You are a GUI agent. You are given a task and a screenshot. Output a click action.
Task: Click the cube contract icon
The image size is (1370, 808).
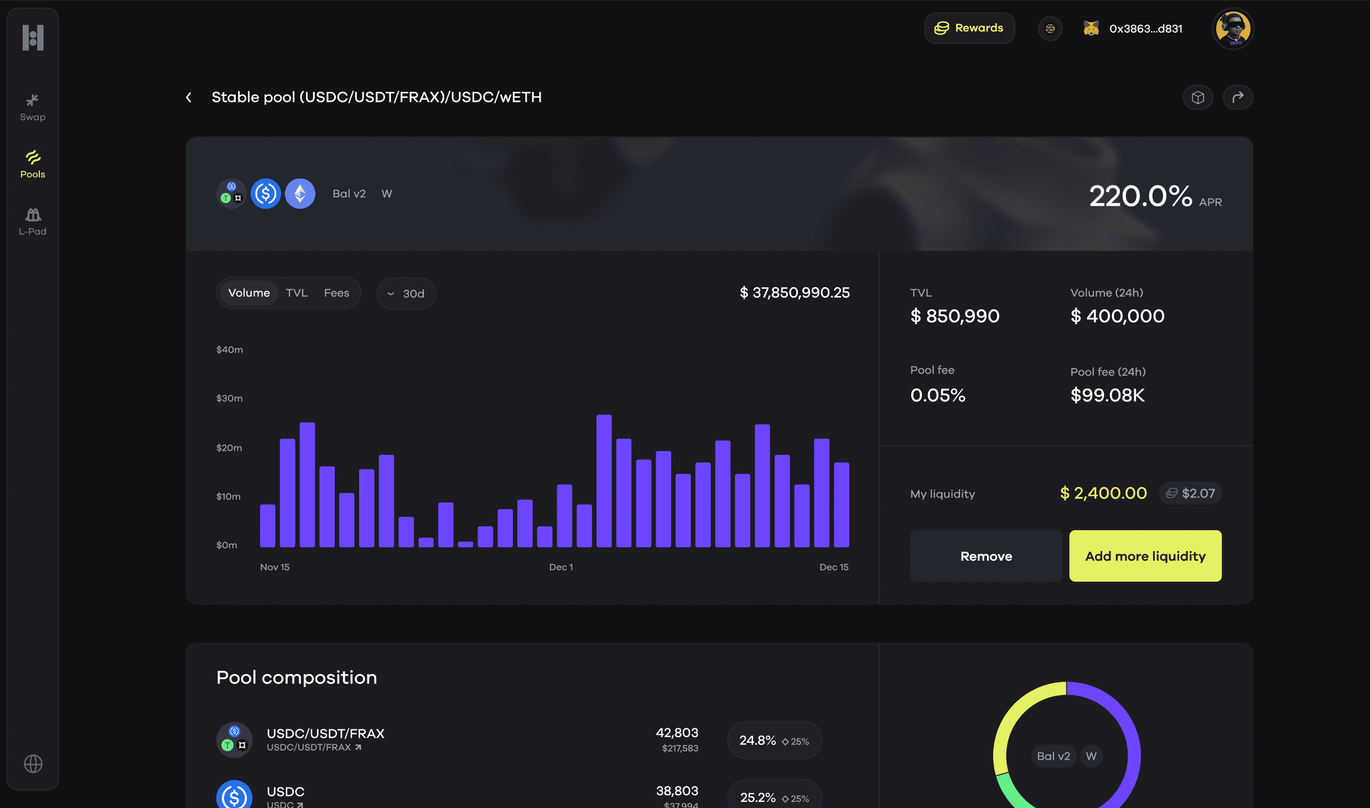tap(1198, 97)
